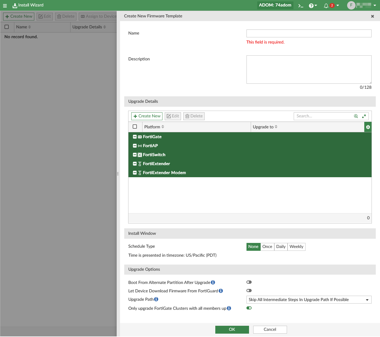Collapse the FortiSwitch platform group

click(135, 155)
